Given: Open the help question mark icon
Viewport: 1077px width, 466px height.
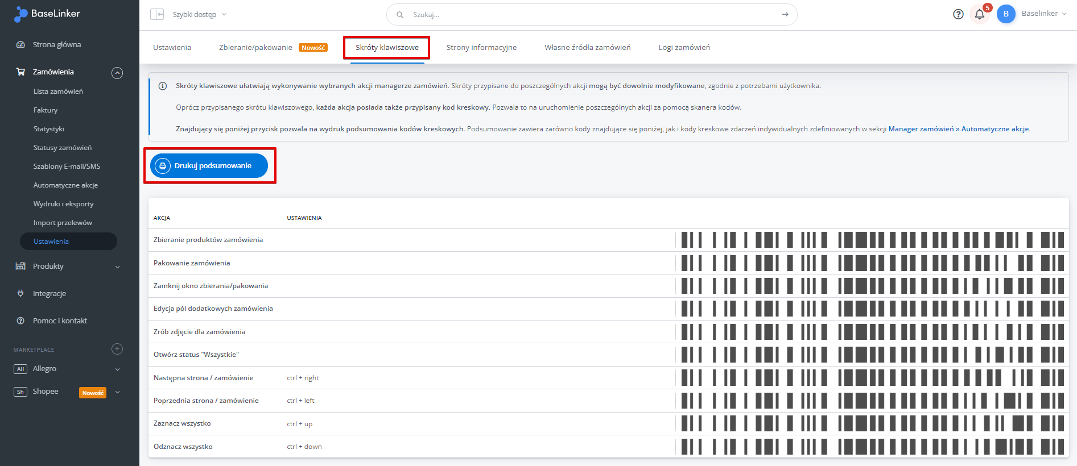Looking at the screenshot, I should pos(958,14).
